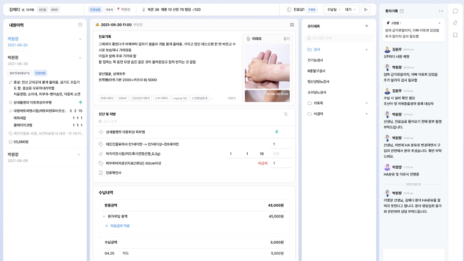Click the list icon on 진단 및 처방 header
This screenshot has height=261, width=464.
pos(286,114)
